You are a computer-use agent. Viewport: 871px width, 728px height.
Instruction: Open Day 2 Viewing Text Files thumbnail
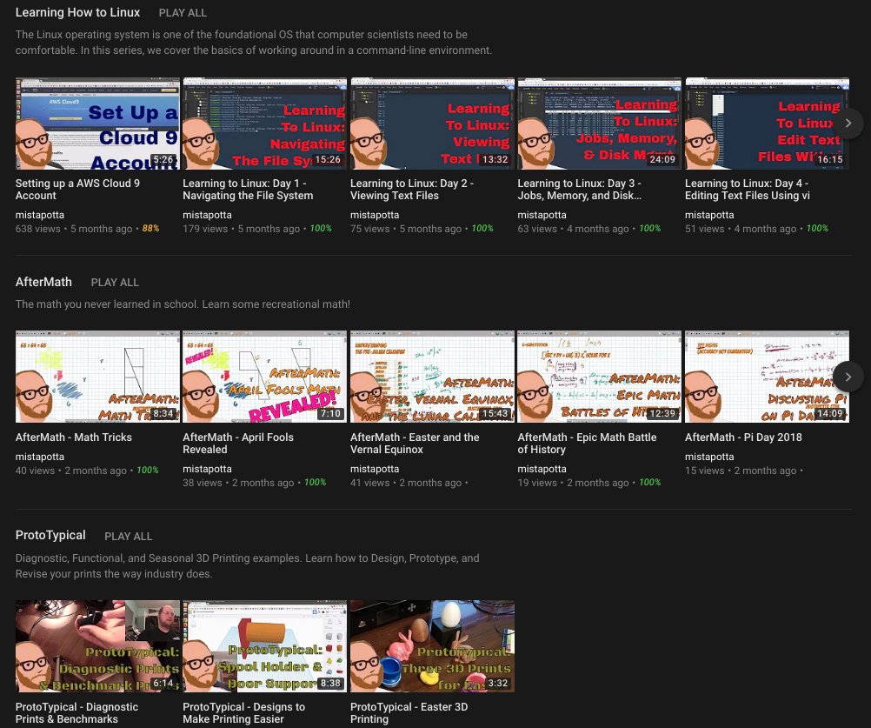tap(432, 124)
